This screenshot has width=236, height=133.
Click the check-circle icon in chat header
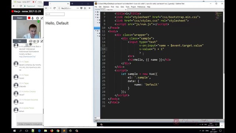[x=38, y=41]
